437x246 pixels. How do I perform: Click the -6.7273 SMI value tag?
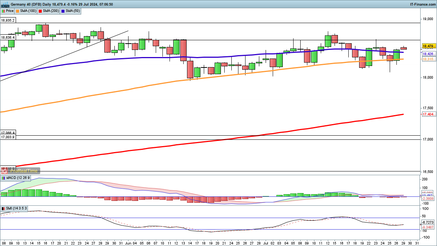[428, 222]
